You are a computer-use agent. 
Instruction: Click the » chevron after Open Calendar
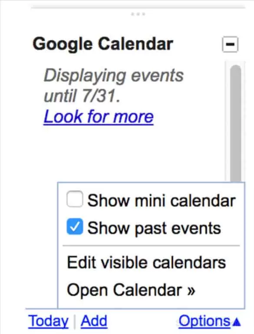tap(191, 290)
